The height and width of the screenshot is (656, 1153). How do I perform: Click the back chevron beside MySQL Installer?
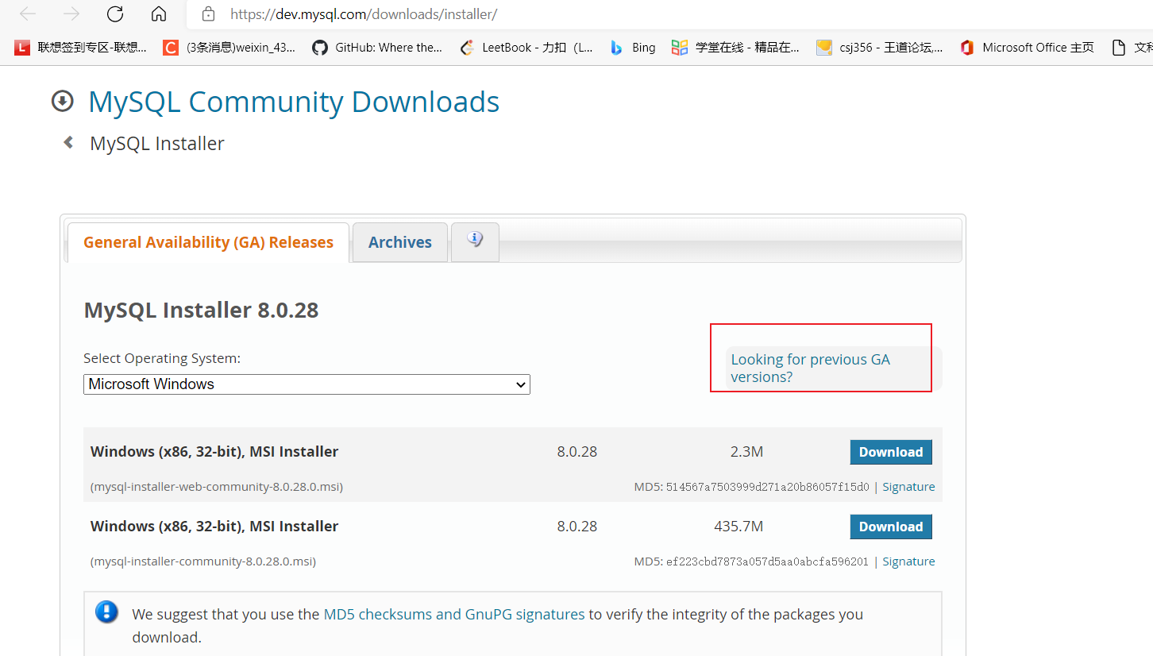coord(68,142)
